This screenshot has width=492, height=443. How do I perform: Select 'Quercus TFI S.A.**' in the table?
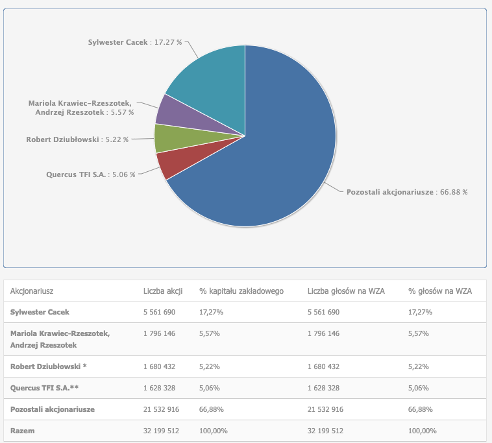[45, 388]
